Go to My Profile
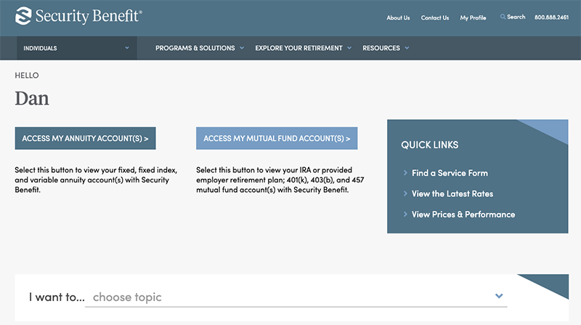The image size is (581, 325). coord(473,17)
